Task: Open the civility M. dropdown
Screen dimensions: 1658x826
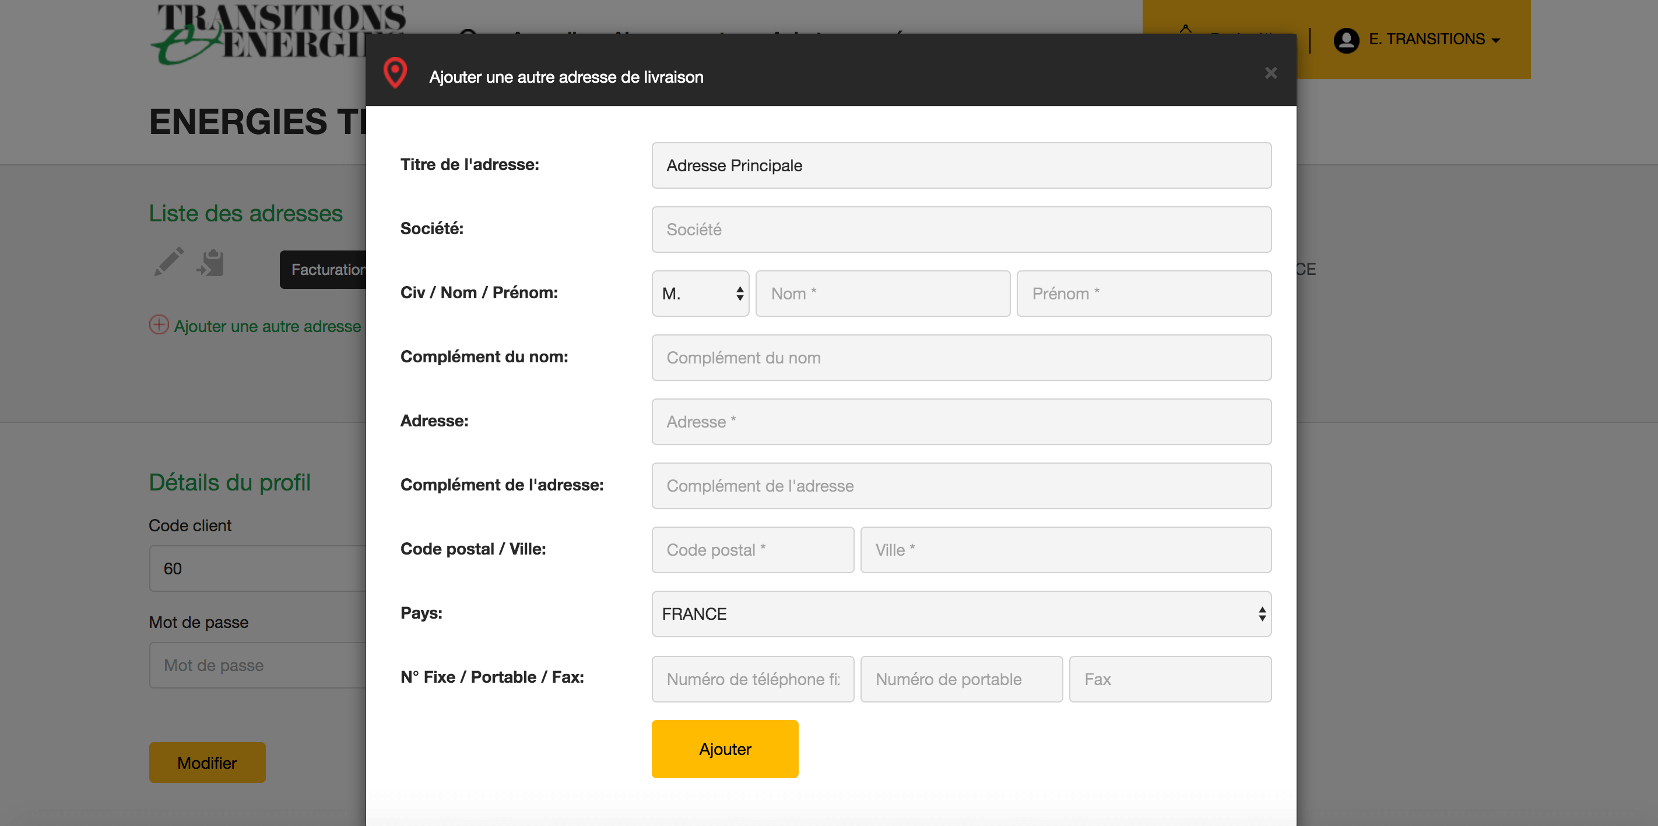Action: (x=700, y=294)
